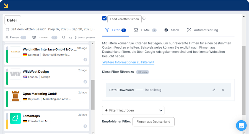The width and height of the screenshot is (249, 135).
Task: Open the 'Seit dem letzten Besuch' date range dropdown
Action: (x=51, y=29)
